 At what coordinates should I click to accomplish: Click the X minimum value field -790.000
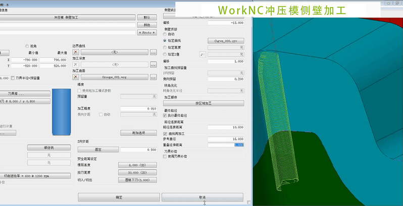(x=24, y=60)
